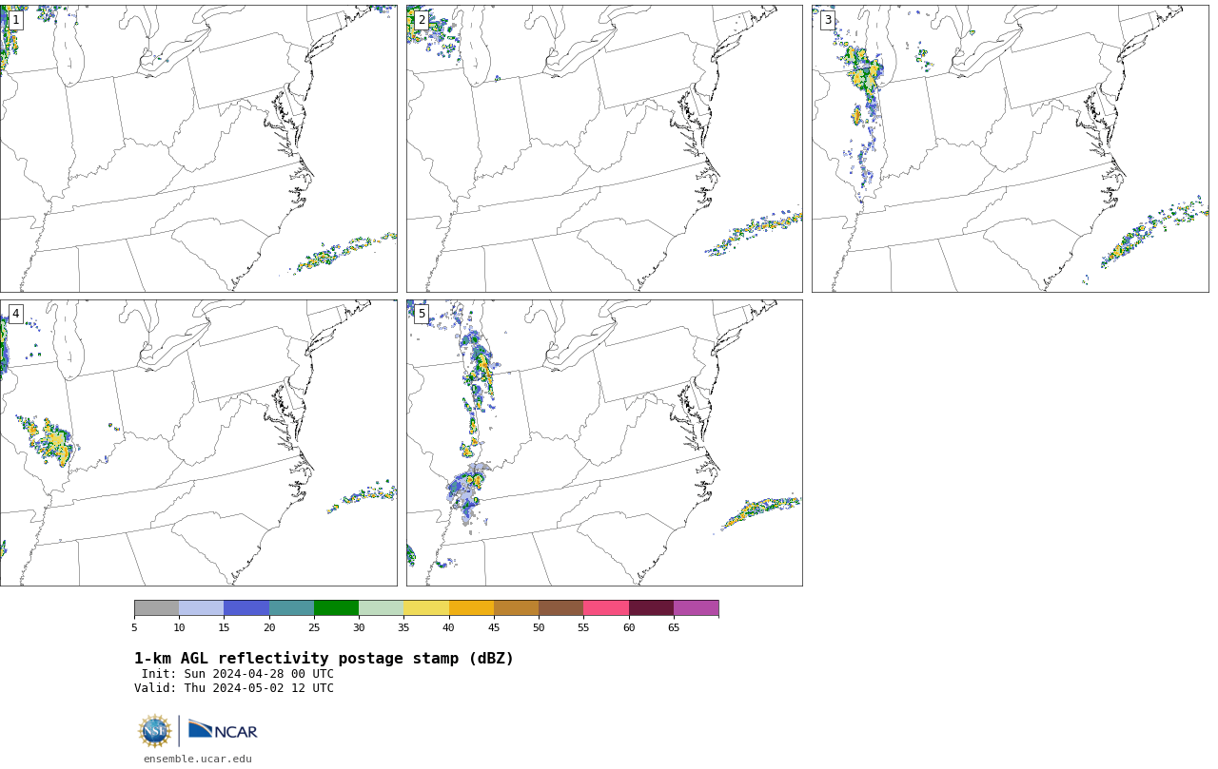Screen dimensions: 1218x769
Task: Click the gray 5-10 dBZ color swatch
Action: pos(156,608)
